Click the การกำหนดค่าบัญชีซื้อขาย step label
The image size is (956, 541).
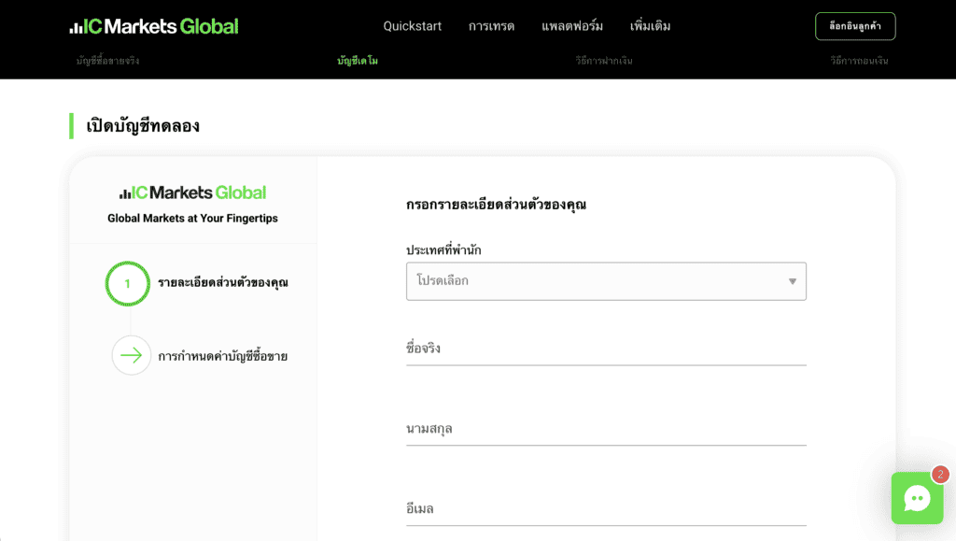click(x=222, y=356)
